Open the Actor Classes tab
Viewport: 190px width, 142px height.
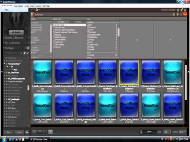point(18,6)
